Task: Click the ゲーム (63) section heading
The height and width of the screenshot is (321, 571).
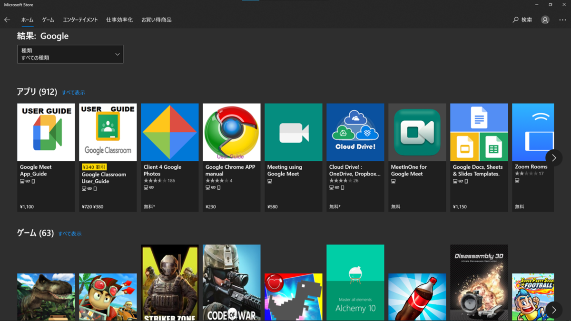Action: [35, 233]
